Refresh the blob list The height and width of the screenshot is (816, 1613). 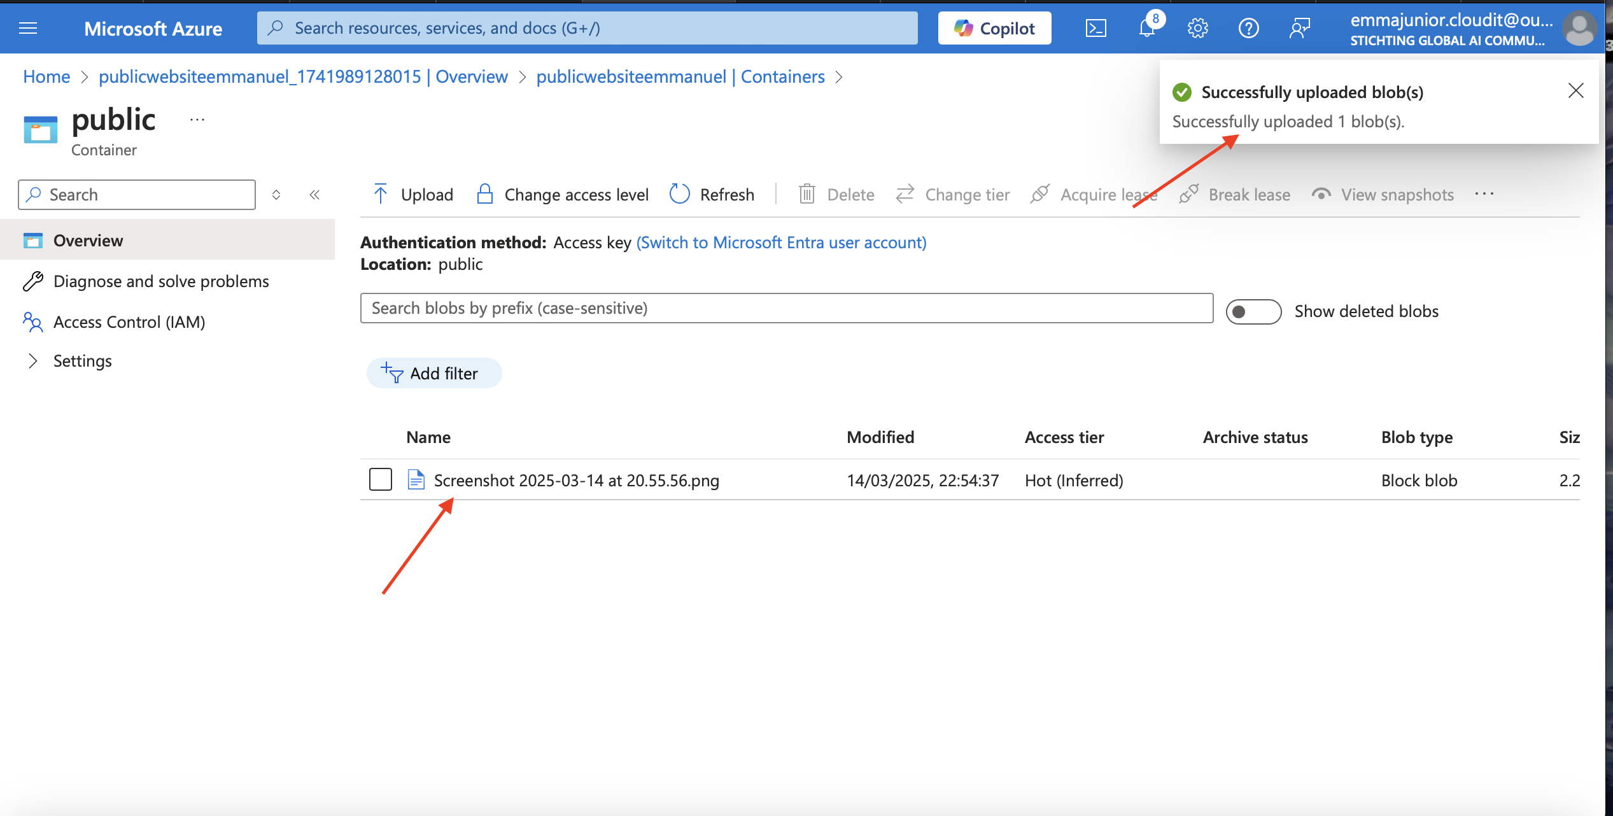(x=712, y=195)
